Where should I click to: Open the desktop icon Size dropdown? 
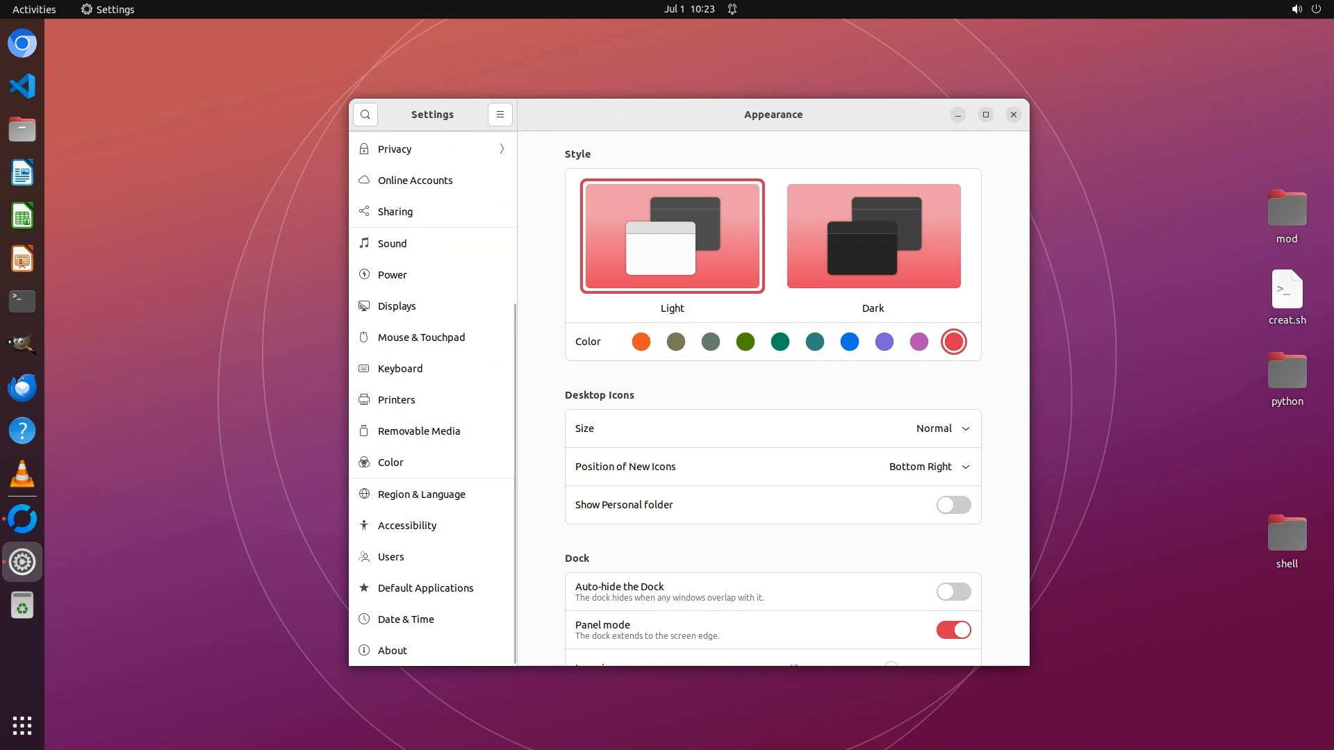[x=942, y=428]
